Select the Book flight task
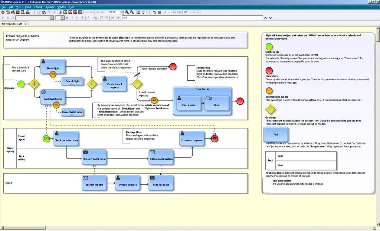The image size is (380, 231). pyautogui.click(x=53, y=67)
